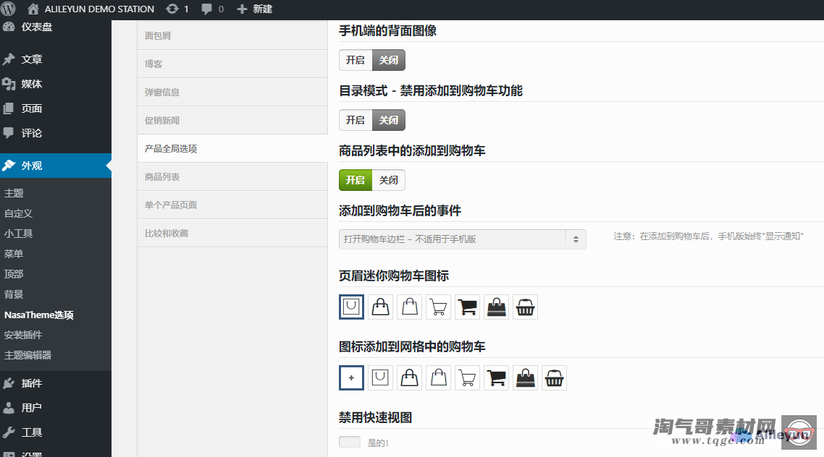Expand the 插件 menu in the sidebar
The height and width of the screenshot is (457, 824).
coord(31,383)
